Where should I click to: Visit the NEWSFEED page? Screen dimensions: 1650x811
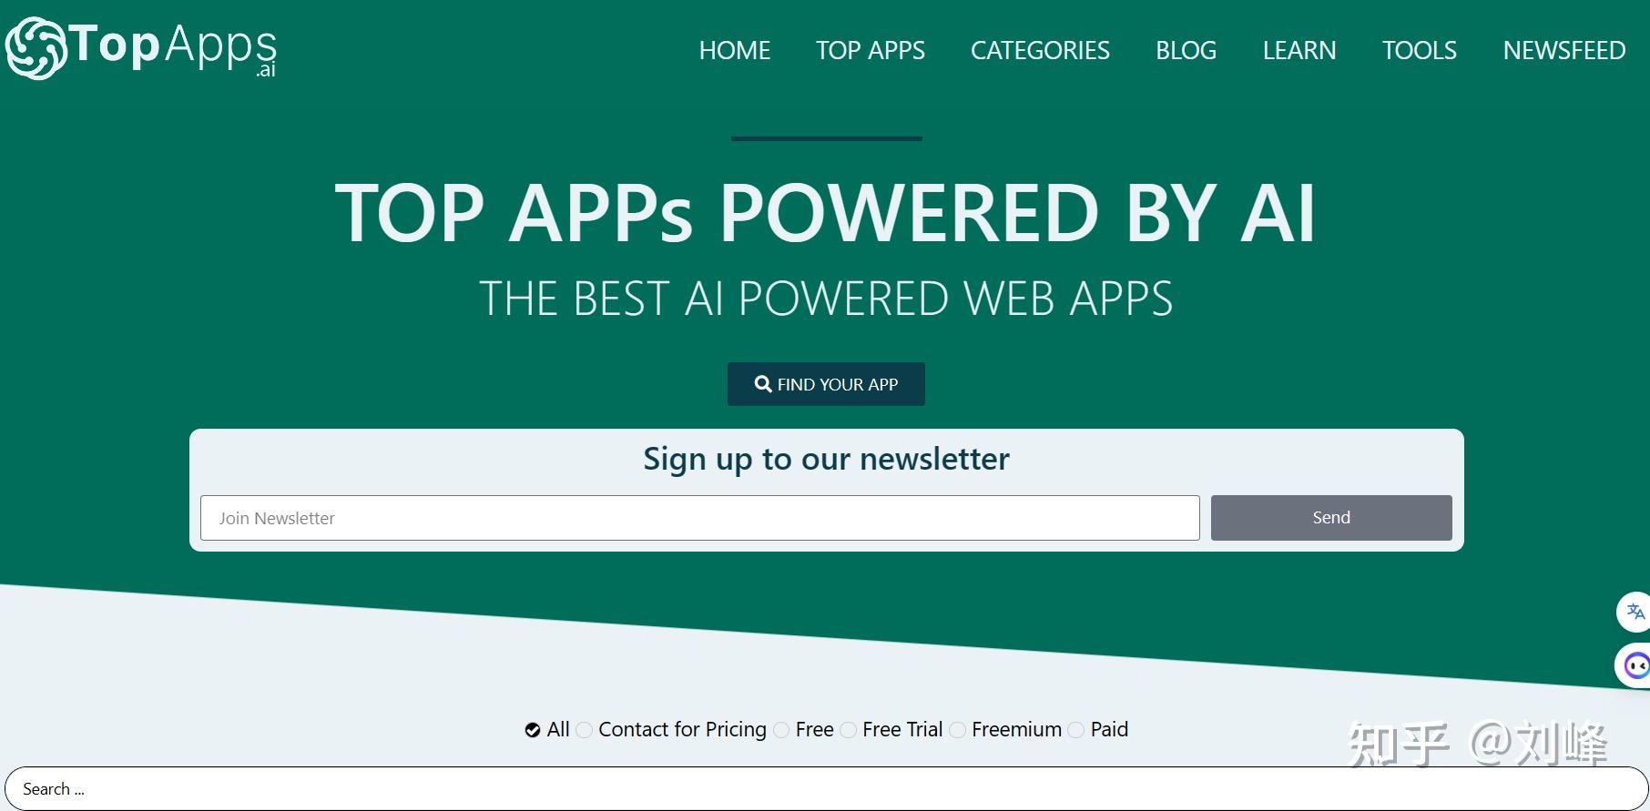click(x=1564, y=50)
